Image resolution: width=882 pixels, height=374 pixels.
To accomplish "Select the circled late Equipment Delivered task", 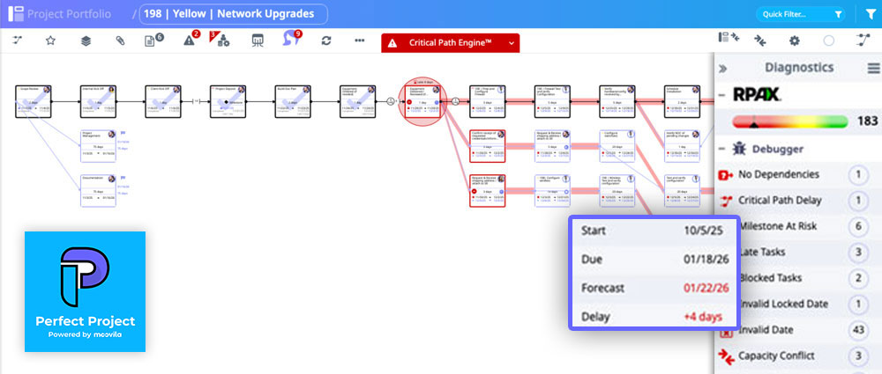I will (422, 102).
